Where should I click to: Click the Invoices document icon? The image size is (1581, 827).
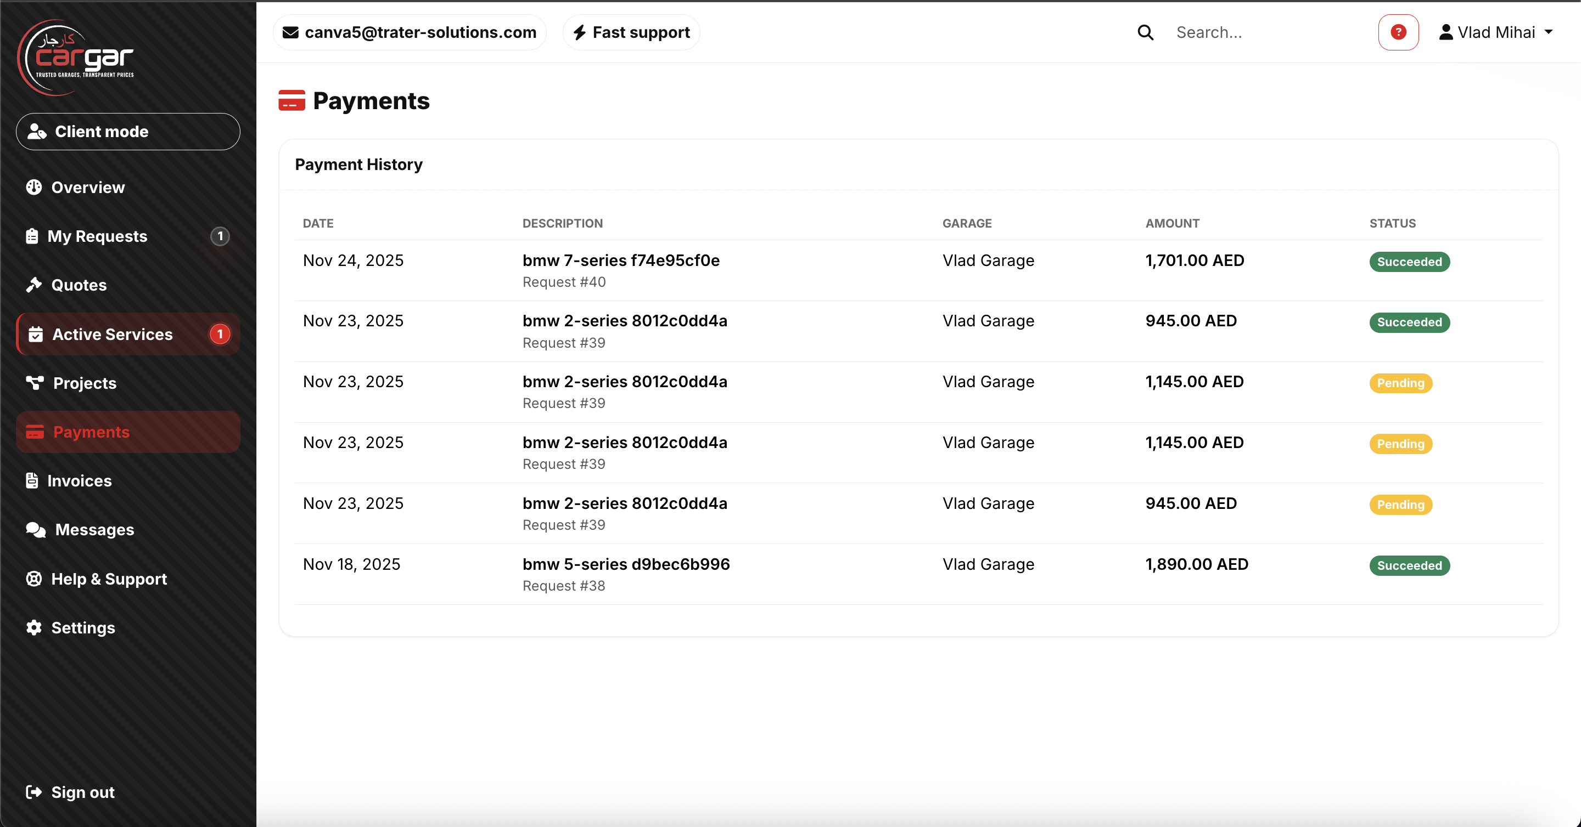[32, 480]
